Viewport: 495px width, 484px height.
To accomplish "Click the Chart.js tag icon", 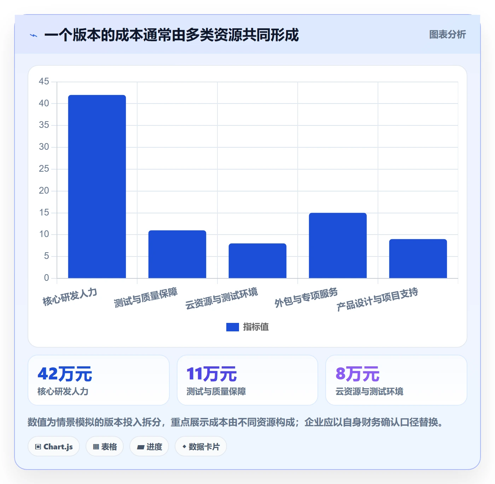I will pos(38,447).
